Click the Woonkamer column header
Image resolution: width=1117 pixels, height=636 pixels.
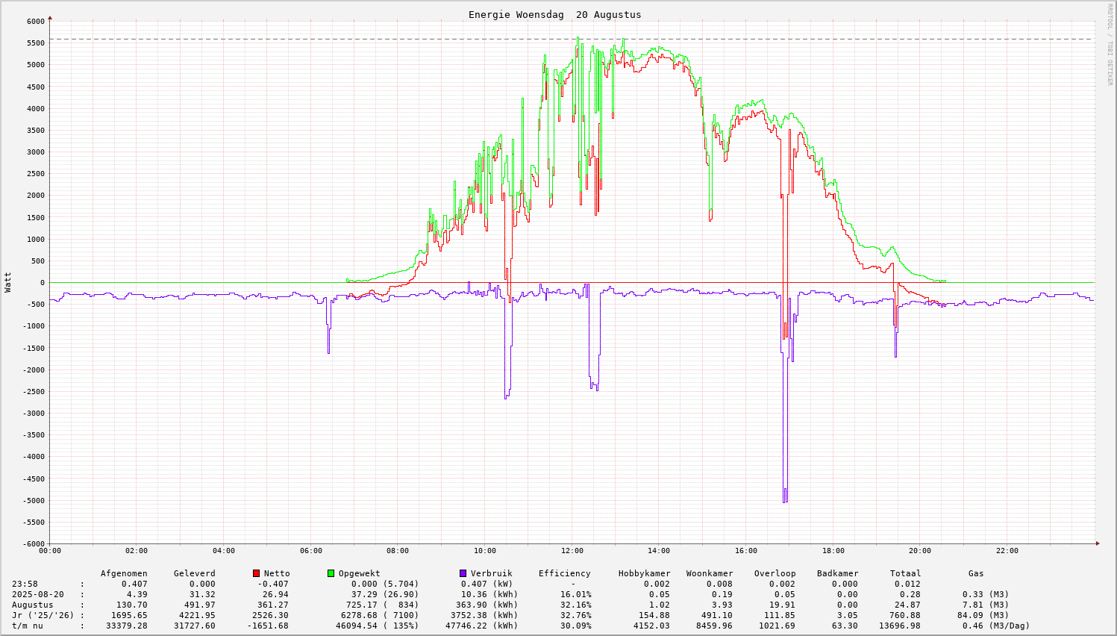710,573
